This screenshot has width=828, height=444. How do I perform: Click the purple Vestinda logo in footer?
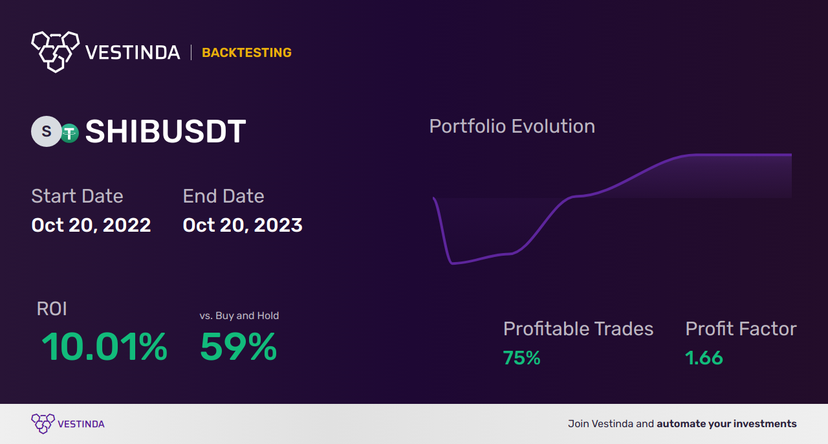(43, 424)
